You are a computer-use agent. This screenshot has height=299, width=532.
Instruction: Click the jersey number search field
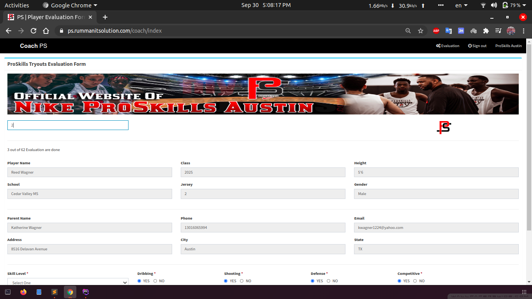click(68, 125)
